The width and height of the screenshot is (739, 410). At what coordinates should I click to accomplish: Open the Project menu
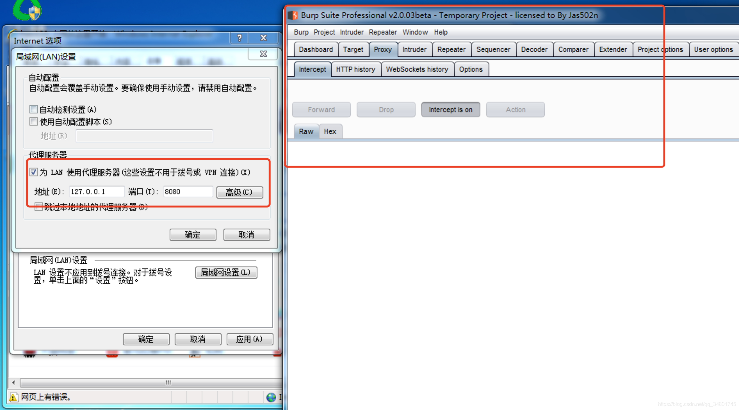(324, 32)
